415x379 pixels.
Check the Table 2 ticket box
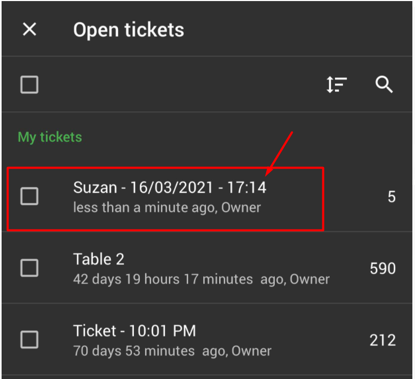tap(29, 268)
